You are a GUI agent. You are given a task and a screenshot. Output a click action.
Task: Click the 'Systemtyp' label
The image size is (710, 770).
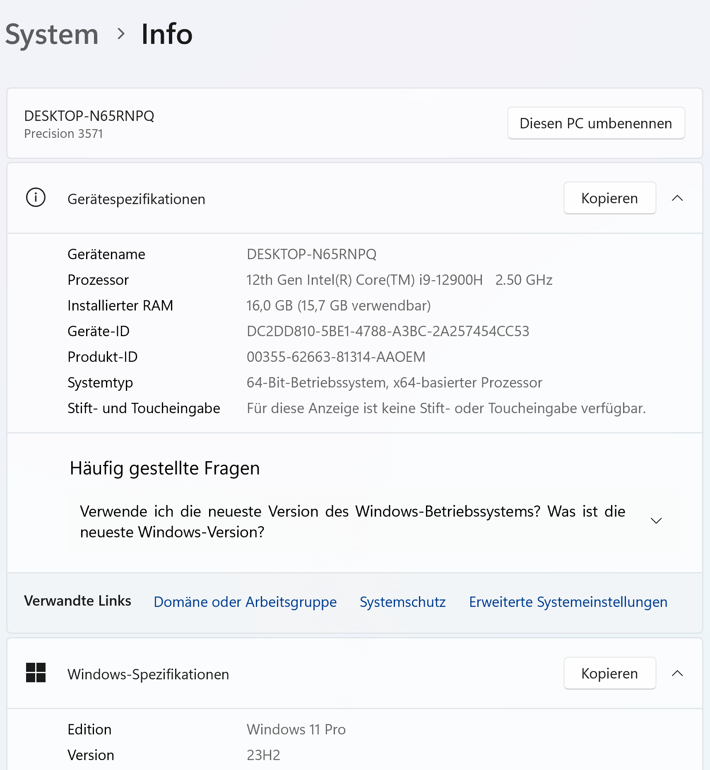coord(101,383)
